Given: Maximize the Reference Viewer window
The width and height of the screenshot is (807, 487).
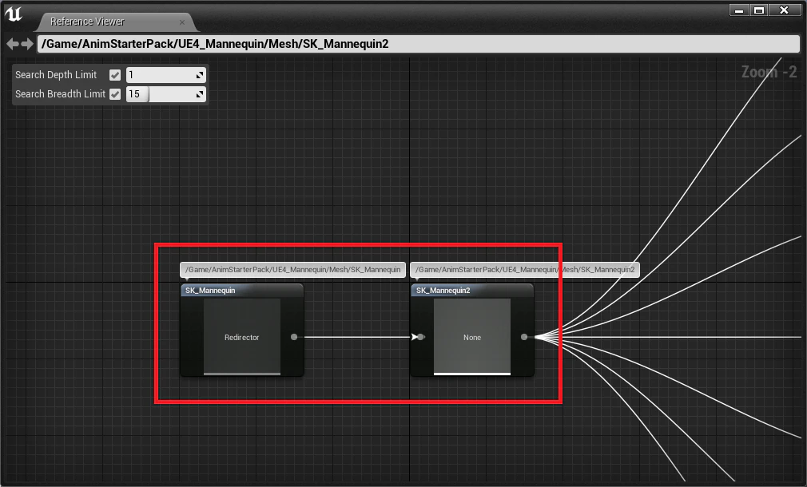Looking at the screenshot, I should (758, 10).
